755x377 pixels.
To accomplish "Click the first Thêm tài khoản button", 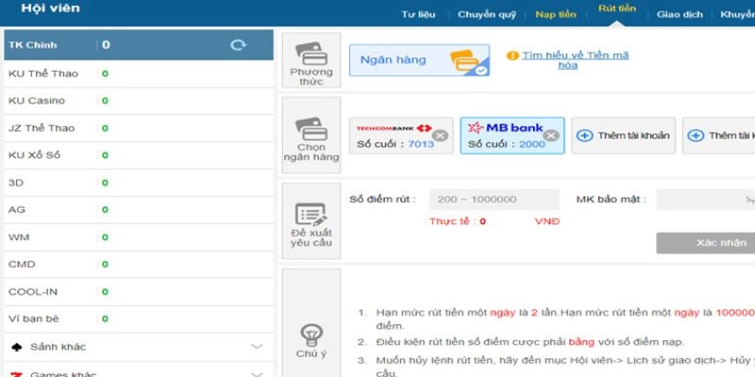I will tap(624, 136).
